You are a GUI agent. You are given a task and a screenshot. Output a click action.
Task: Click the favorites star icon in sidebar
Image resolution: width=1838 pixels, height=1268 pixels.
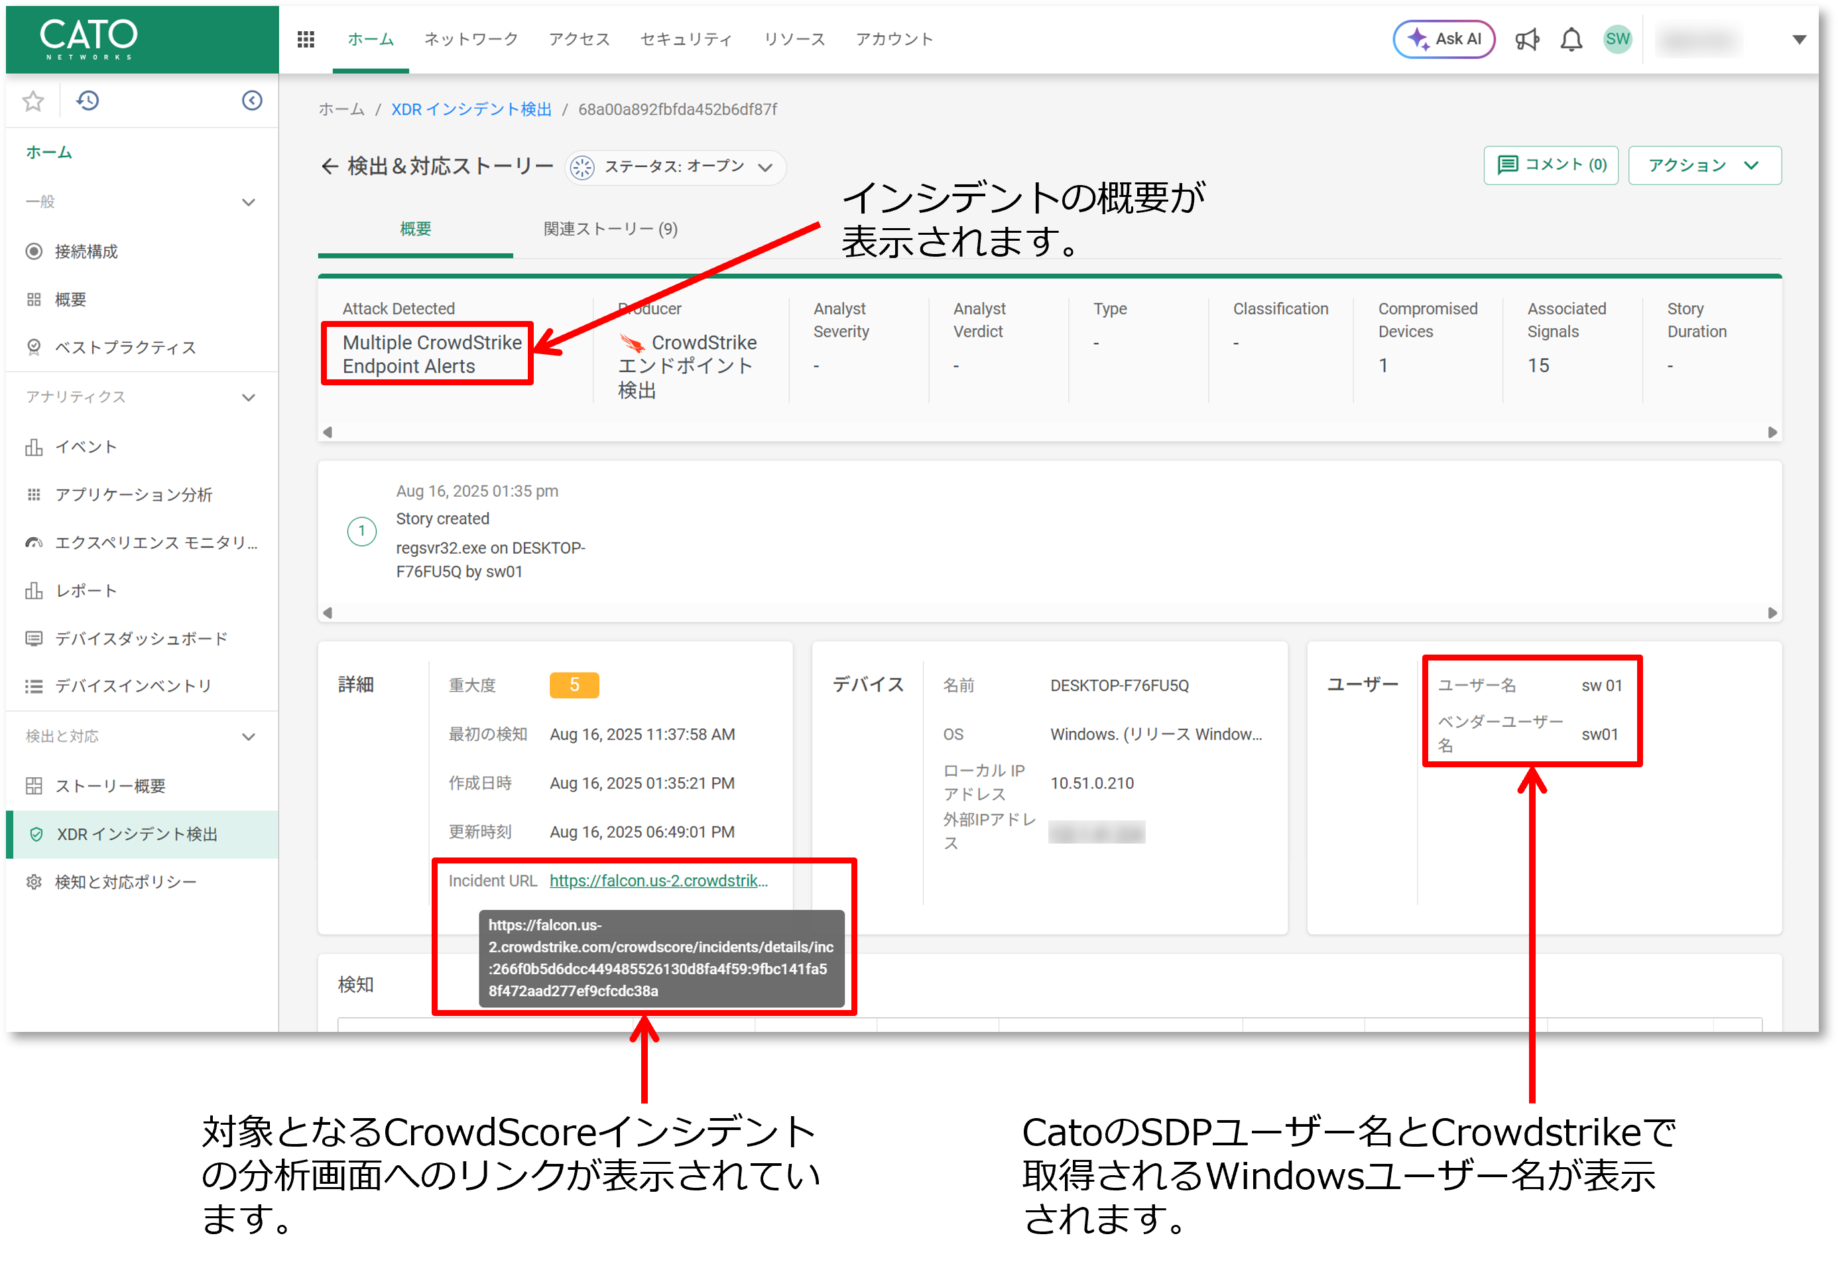coord(33,101)
